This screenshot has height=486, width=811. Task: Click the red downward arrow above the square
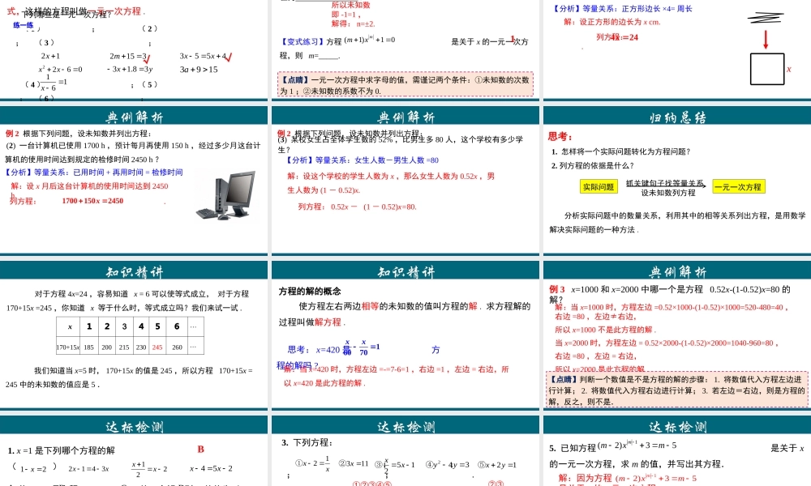[766, 40]
